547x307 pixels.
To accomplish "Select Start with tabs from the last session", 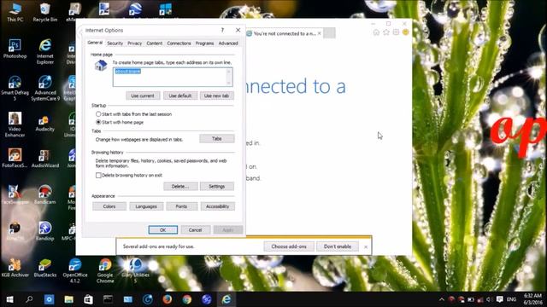I will coord(133,114).
